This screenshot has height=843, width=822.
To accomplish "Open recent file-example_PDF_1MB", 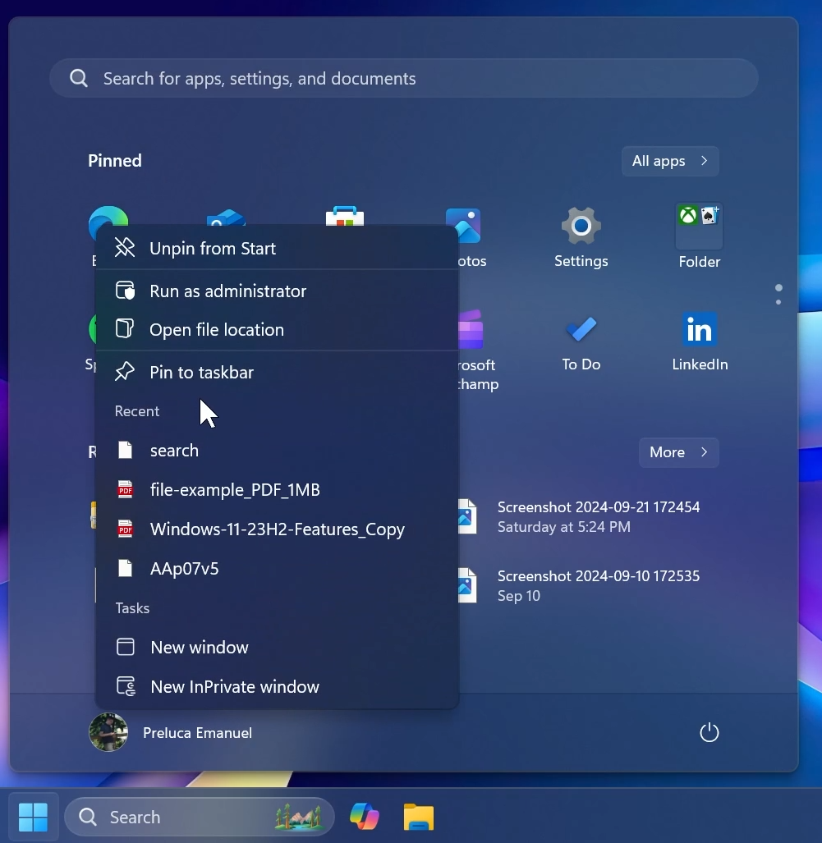I will [277, 490].
